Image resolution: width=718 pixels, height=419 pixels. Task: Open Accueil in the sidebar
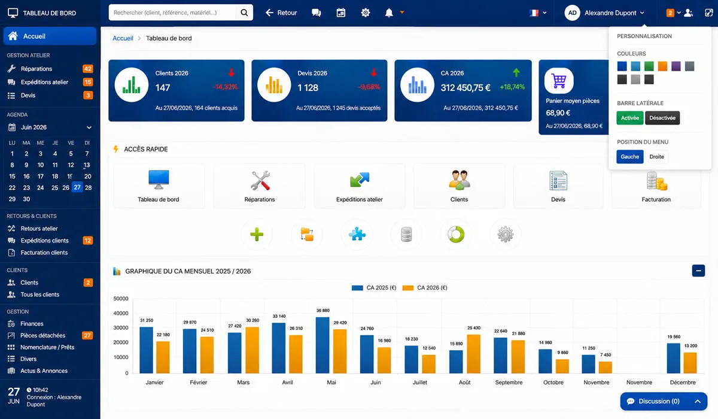pyautogui.click(x=50, y=36)
